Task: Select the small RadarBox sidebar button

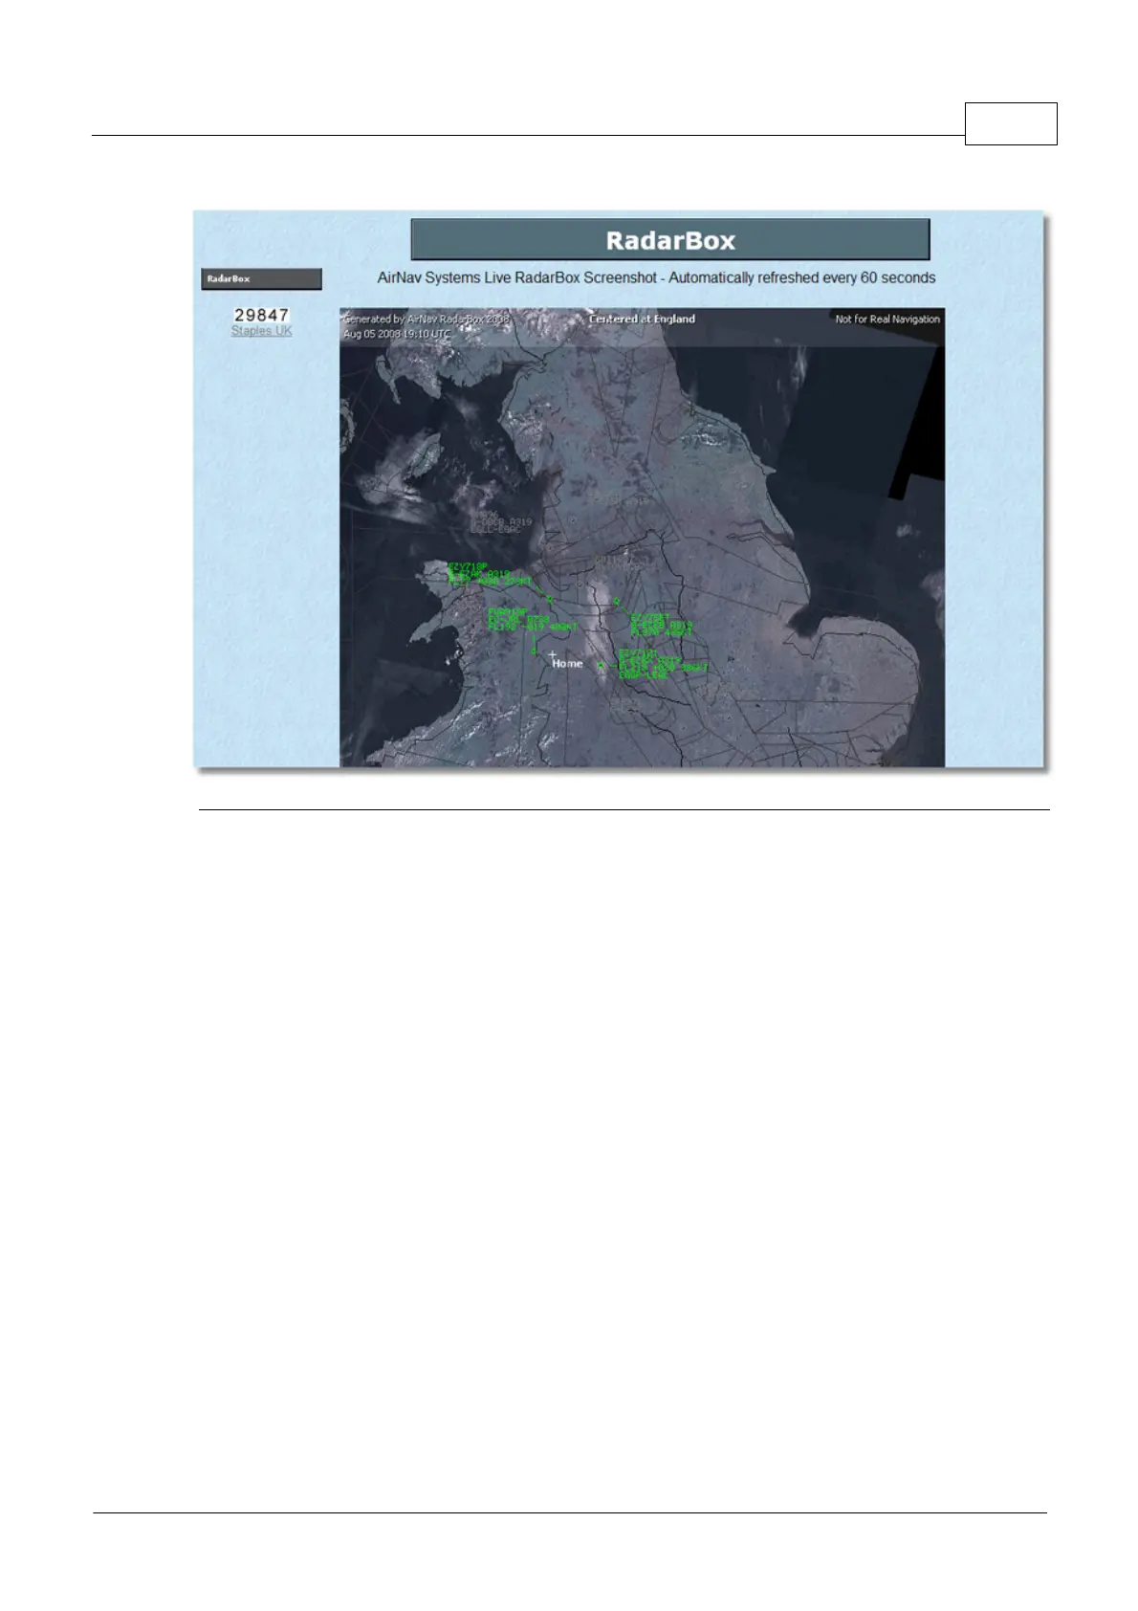Action: click(x=261, y=279)
